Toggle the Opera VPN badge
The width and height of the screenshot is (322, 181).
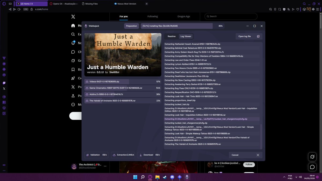coord(26,9)
